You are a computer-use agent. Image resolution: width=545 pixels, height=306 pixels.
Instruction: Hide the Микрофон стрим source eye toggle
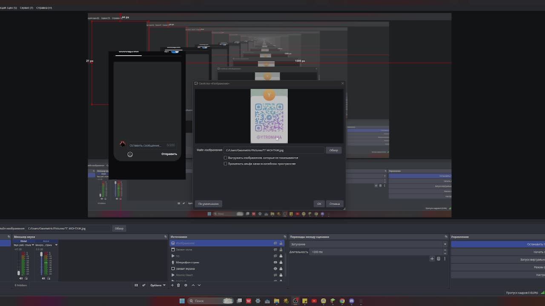[275, 262]
